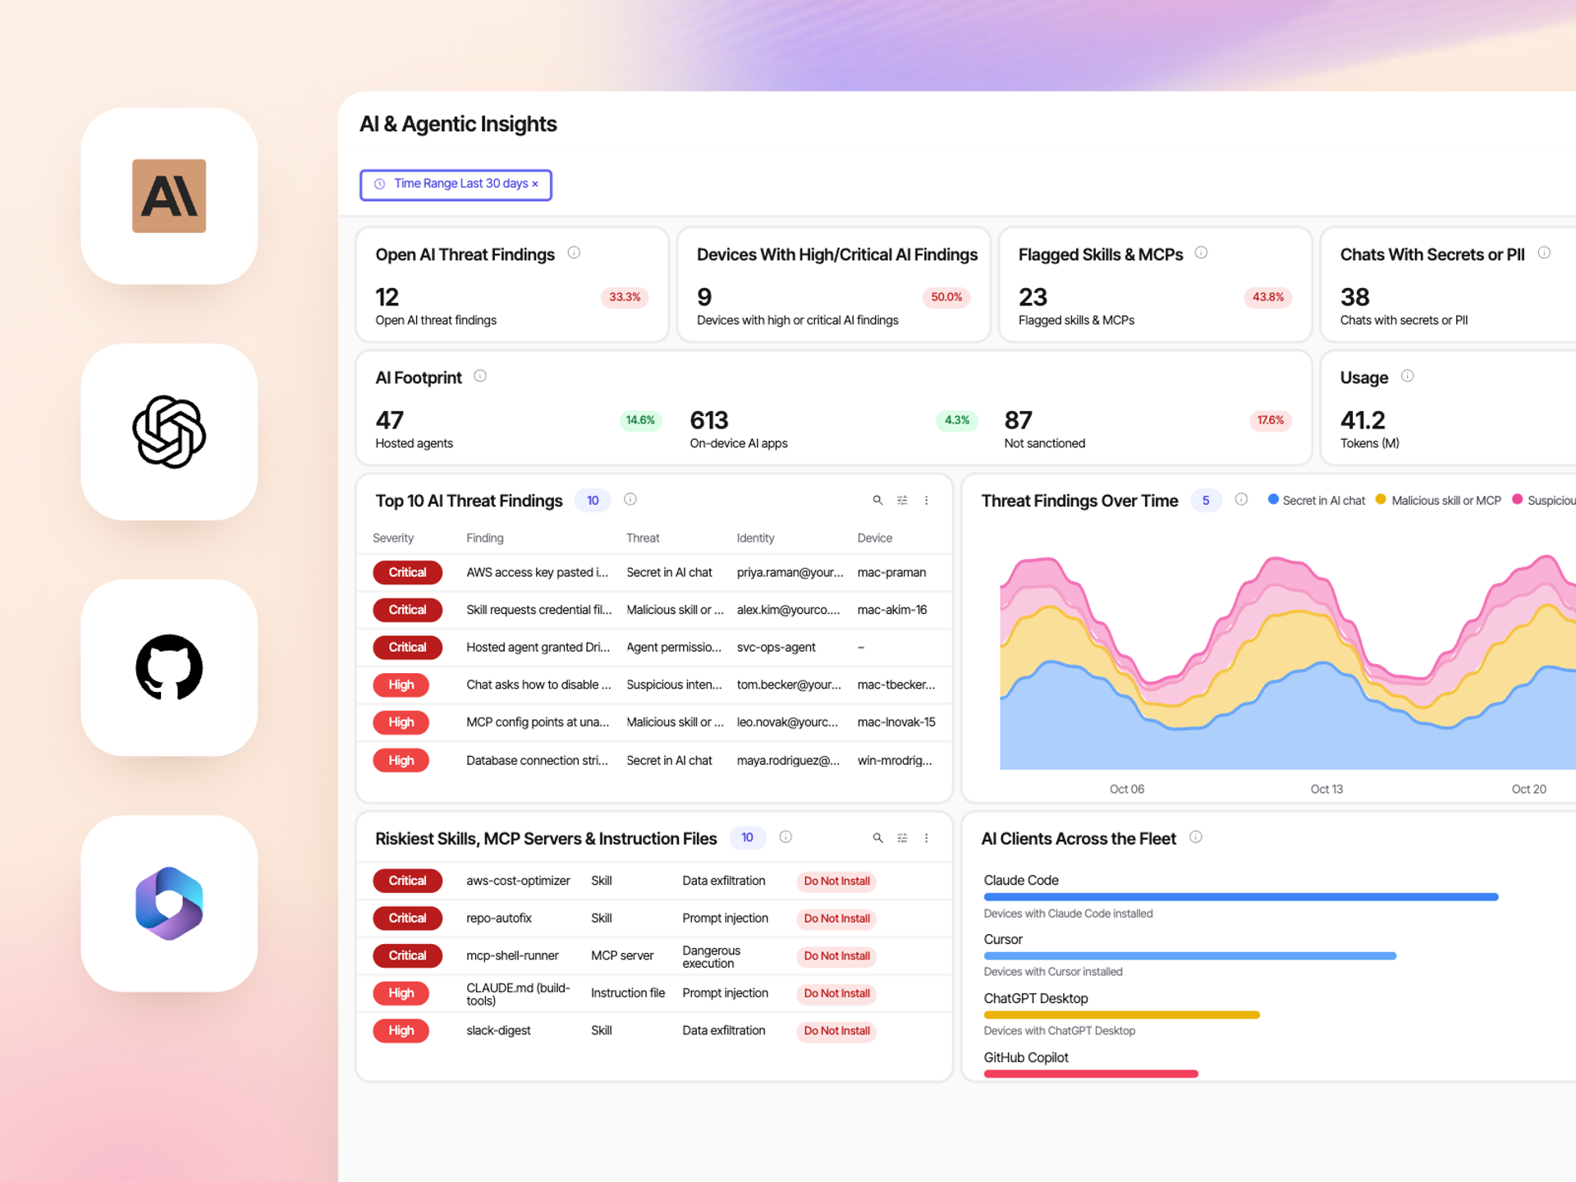
Task: Select priya.raman identity cell
Action: pyautogui.click(x=790, y=573)
